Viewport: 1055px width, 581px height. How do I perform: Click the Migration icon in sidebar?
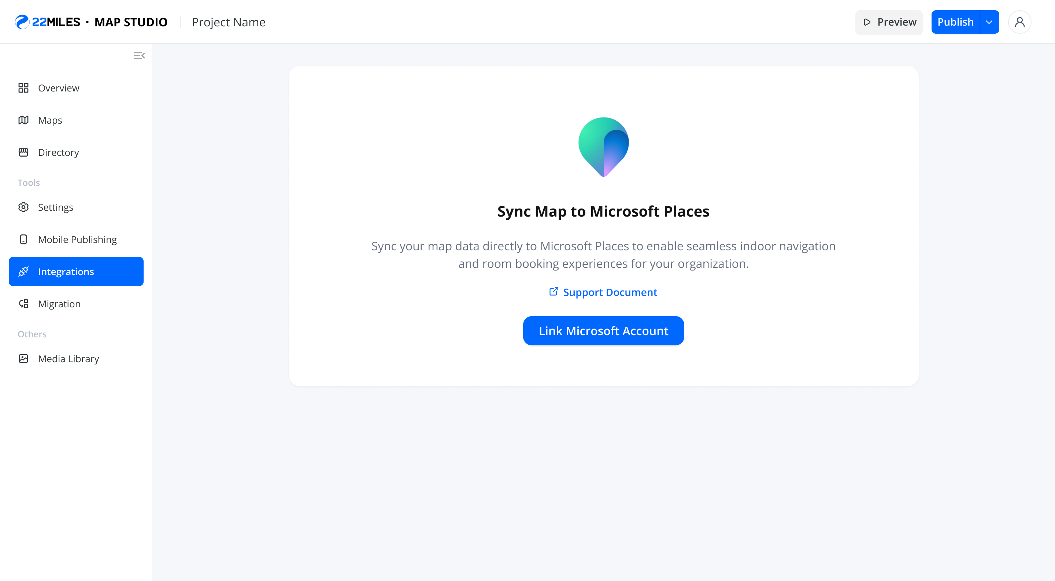coord(23,304)
